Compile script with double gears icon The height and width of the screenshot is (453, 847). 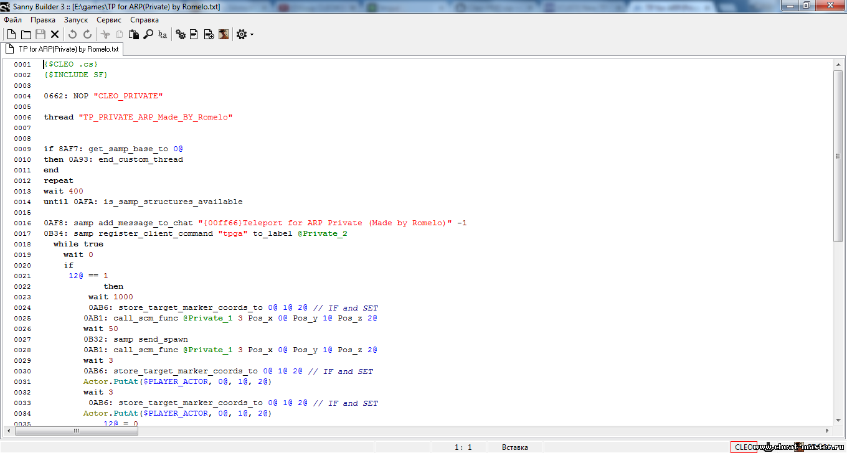coord(181,35)
